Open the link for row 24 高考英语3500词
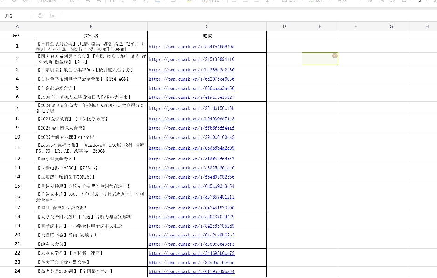This screenshot has height=278, width=437. (191, 271)
